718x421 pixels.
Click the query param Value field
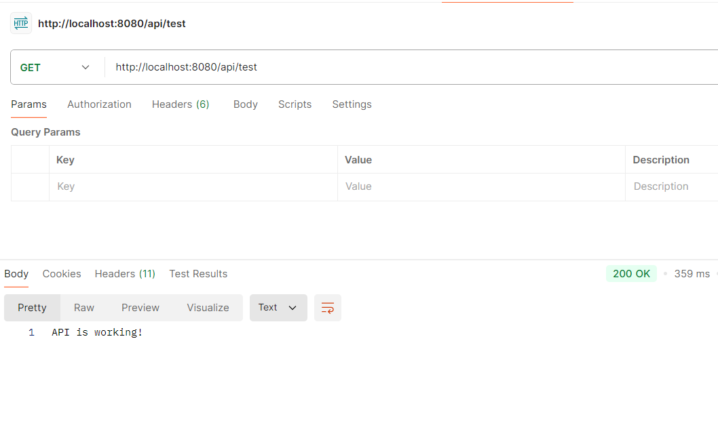pyautogui.click(x=481, y=186)
